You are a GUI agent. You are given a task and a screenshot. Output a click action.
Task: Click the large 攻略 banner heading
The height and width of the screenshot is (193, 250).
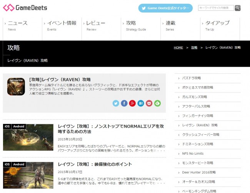13,48
